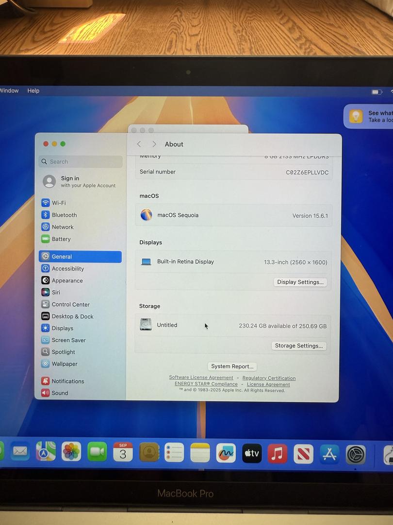393x525 pixels.
Task: Click the serial number C02Z6EPLLVDC
Action: click(x=307, y=173)
